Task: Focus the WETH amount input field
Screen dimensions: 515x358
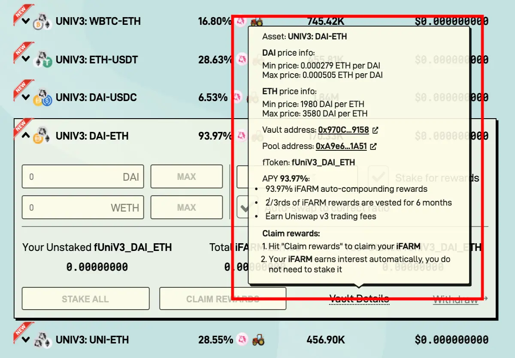Action: coord(83,207)
